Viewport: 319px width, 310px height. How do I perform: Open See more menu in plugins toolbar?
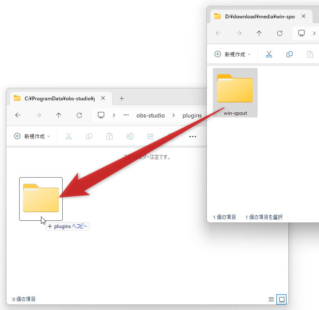click(x=193, y=136)
